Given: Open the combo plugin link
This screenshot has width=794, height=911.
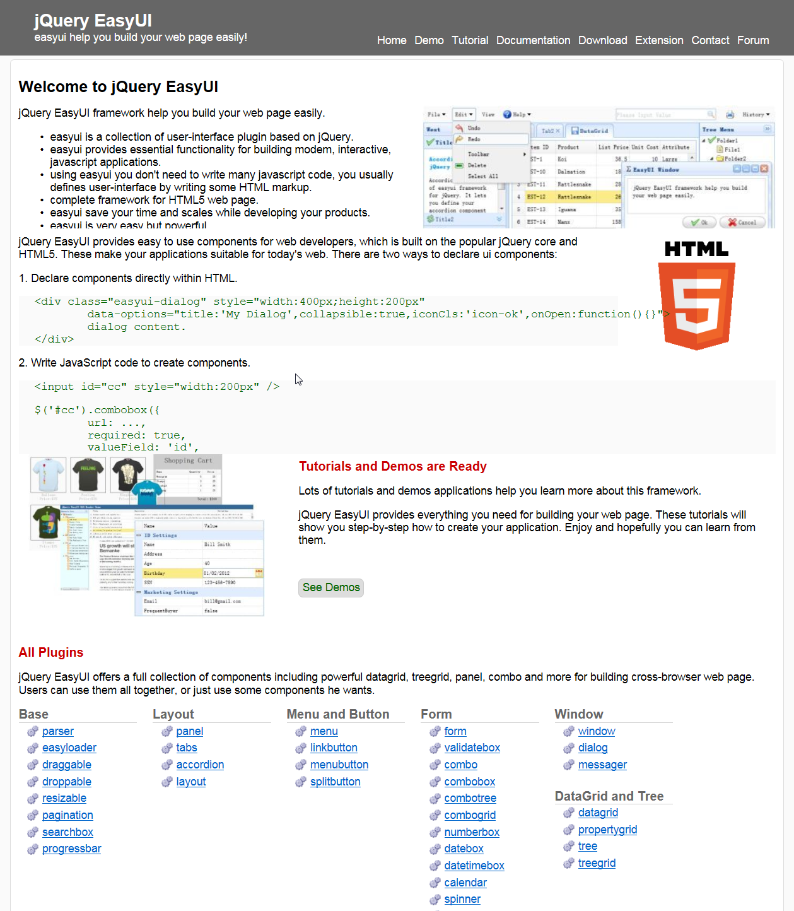Looking at the screenshot, I should [x=461, y=765].
